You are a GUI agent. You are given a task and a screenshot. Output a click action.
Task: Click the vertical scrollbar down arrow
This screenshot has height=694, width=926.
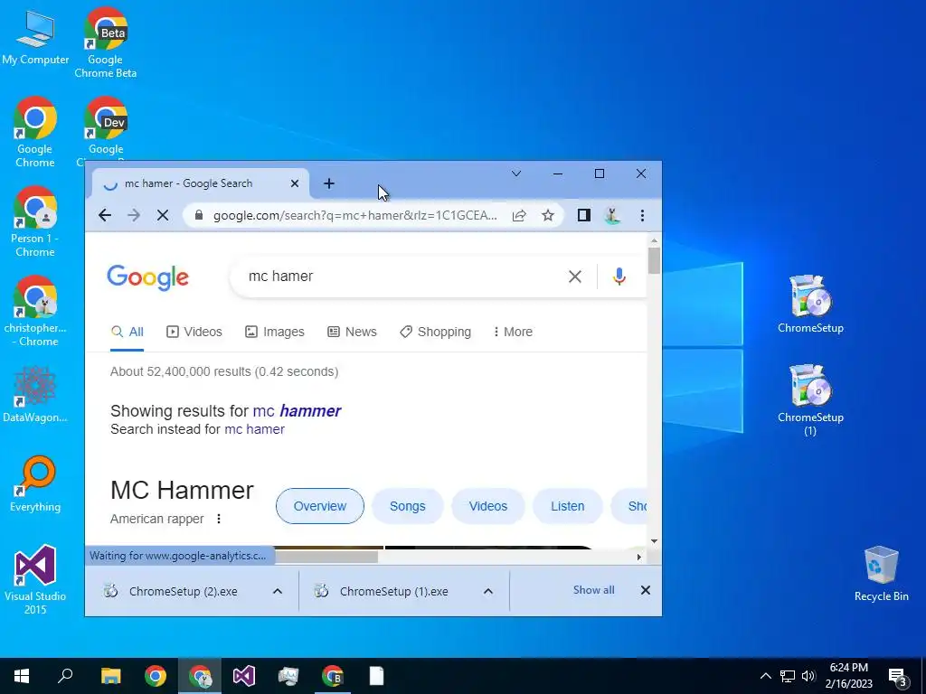(x=654, y=541)
